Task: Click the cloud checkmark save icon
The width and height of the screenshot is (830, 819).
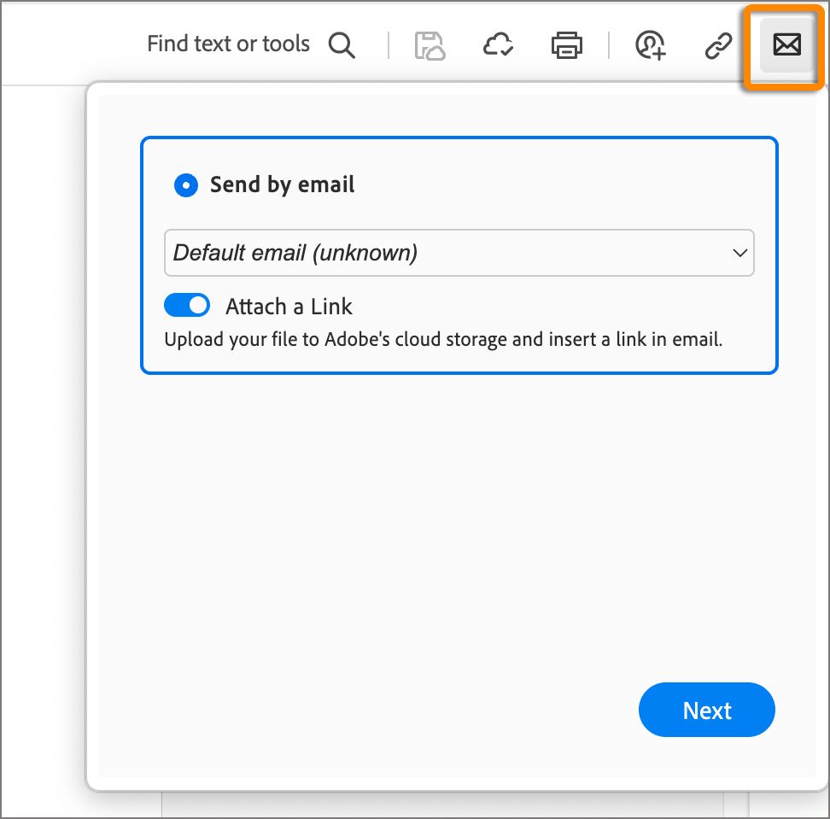Action: tap(498, 44)
